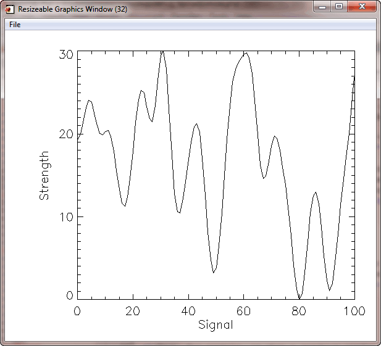Click the curve's minimum near Signal 80
Image resolution: width=381 pixels, height=346 pixels.
(x=299, y=298)
